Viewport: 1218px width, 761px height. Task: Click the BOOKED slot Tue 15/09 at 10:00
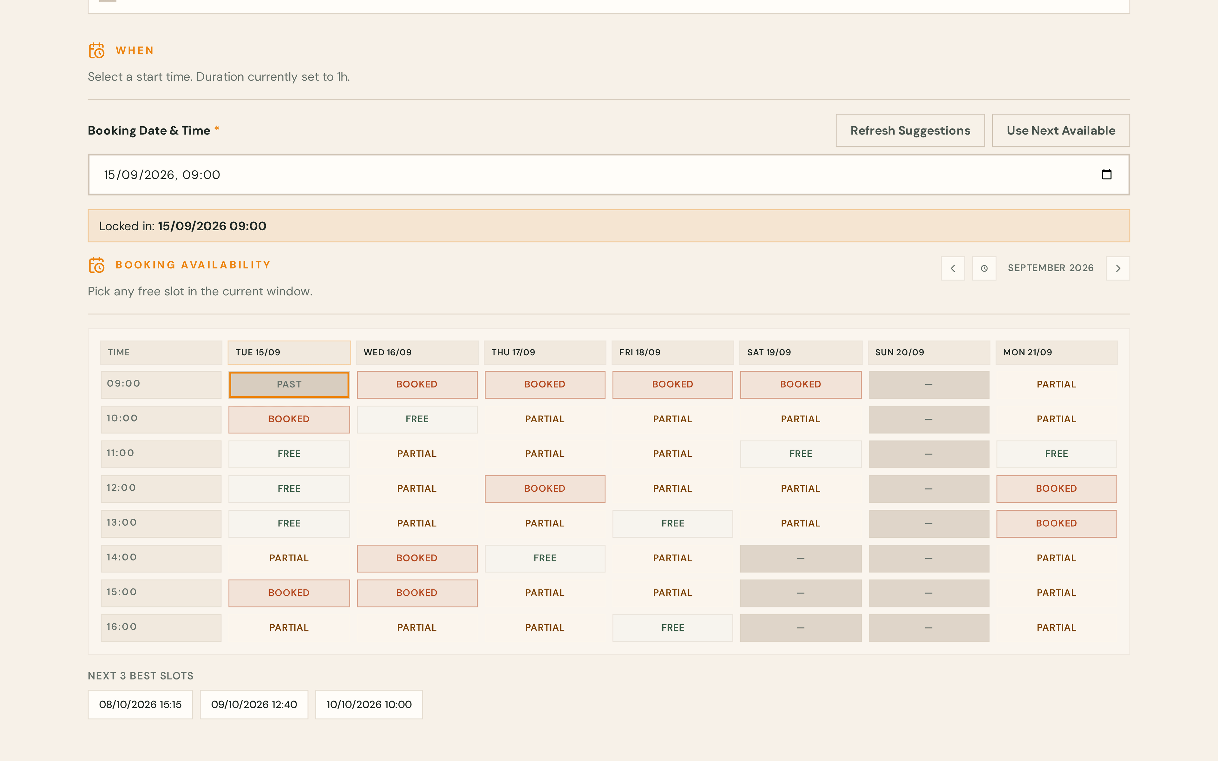click(x=289, y=419)
